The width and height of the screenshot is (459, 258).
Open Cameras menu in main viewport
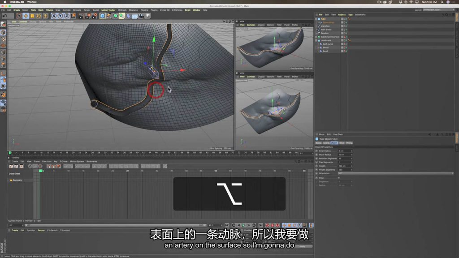[23, 21]
